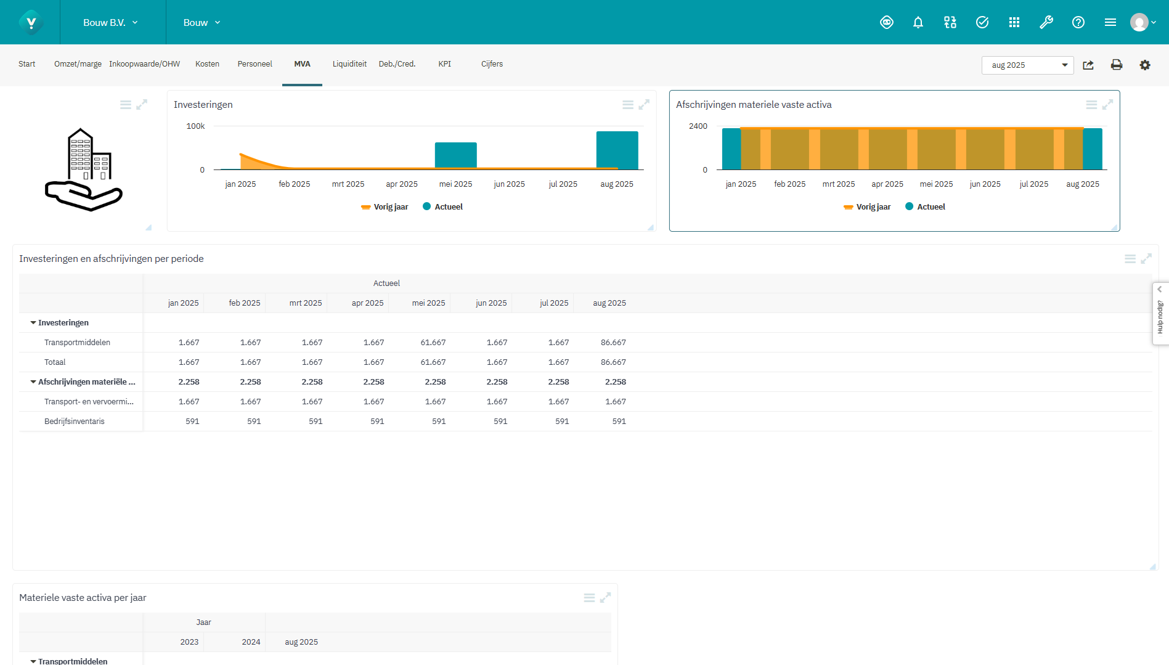Expand the Investeringen chart fullscreen
This screenshot has width=1169, height=665.
pyautogui.click(x=644, y=105)
